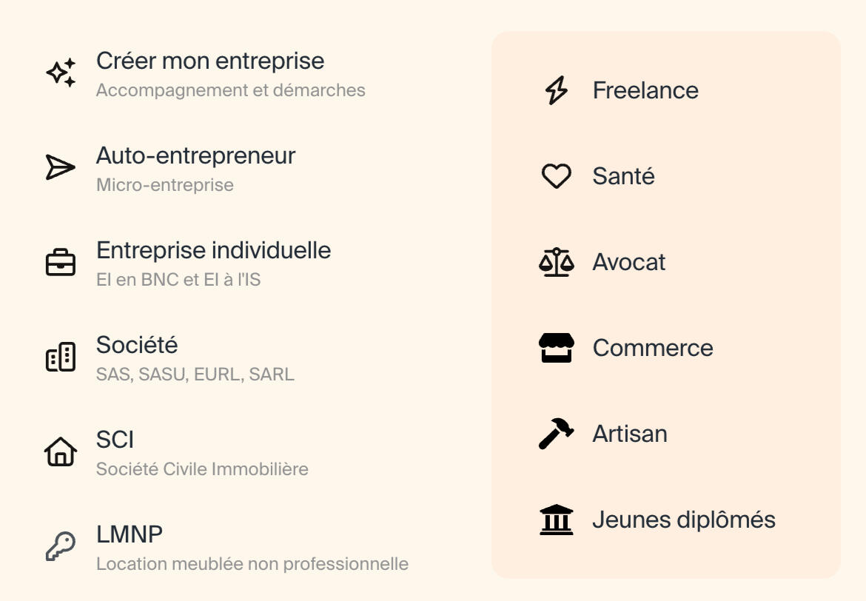This screenshot has width=866, height=601.
Task: Click the key icon next to LMNP
Action: 61,546
